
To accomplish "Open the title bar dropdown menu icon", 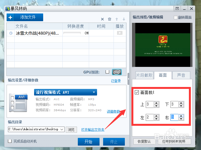I will 177,9.
